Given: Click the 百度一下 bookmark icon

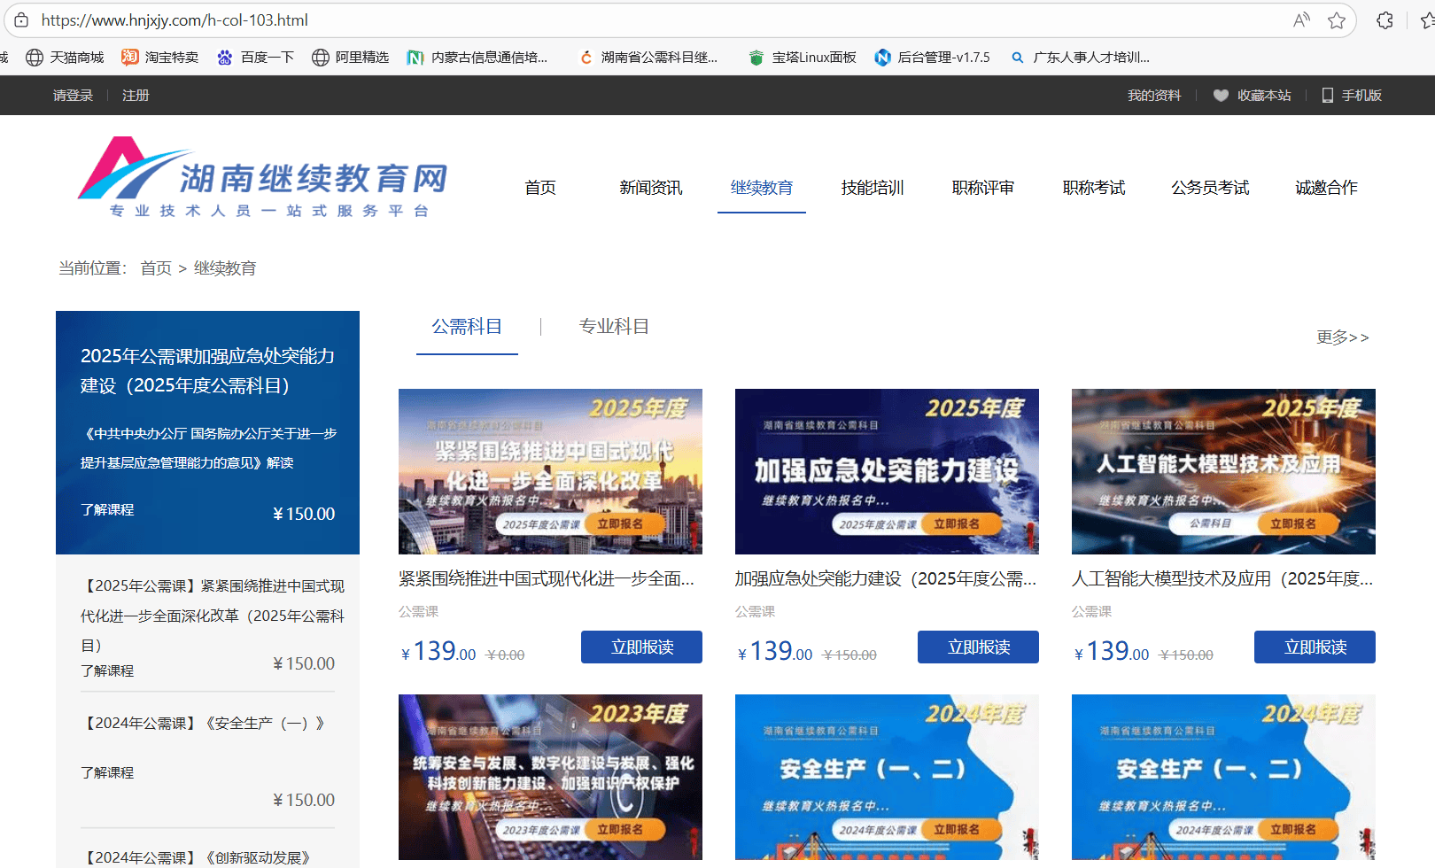Looking at the screenshot, I should (x=224, y=57).
